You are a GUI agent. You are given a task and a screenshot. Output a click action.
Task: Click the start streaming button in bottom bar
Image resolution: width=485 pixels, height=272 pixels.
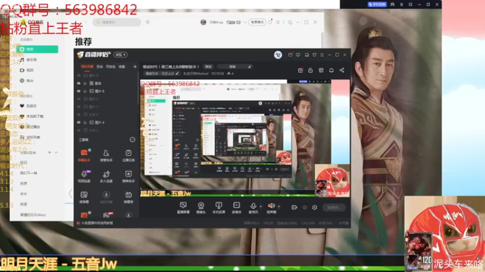click(334, 207)
